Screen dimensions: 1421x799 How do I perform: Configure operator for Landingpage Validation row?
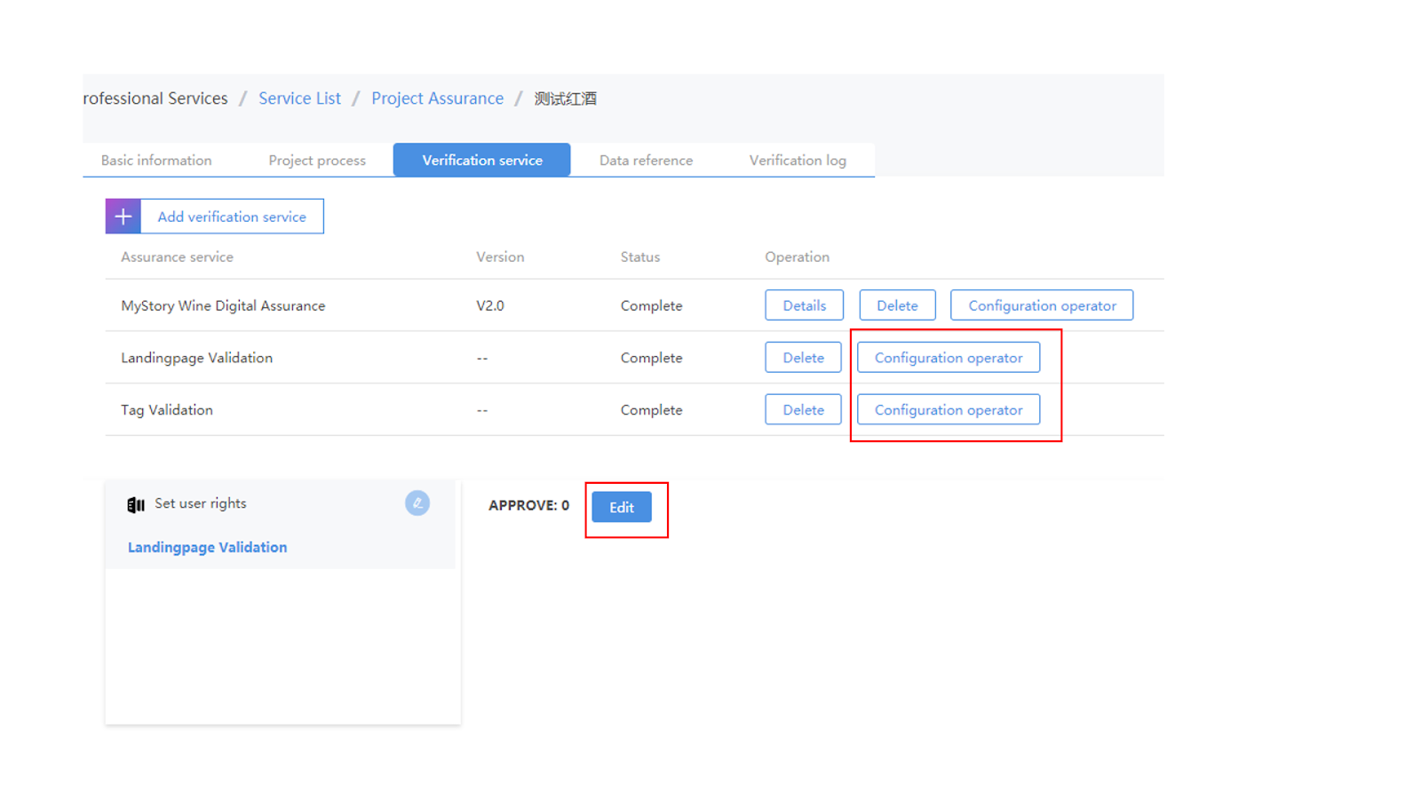pyautogui.click(x=949, y=358)
